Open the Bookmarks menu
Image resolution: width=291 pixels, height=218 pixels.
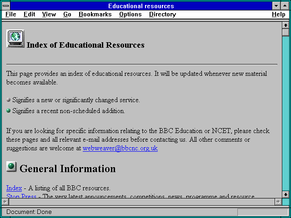(x=95, y=14)
